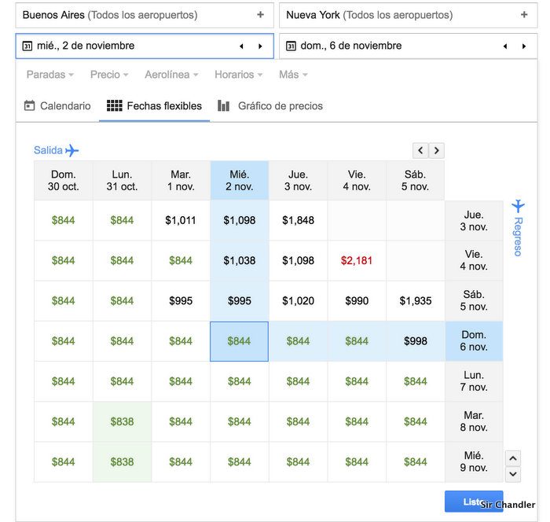Switch to the Calendario tab

coord(57,105)
